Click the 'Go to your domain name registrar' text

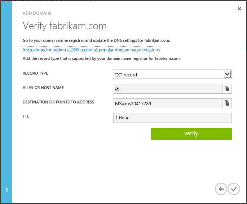pos(96,40)
